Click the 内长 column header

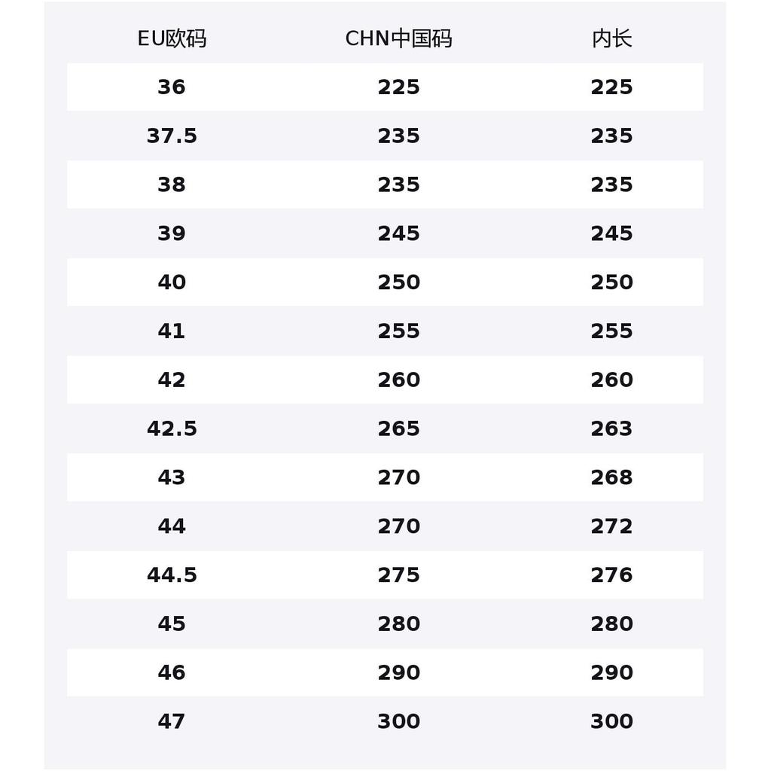[x=611, y=38]
